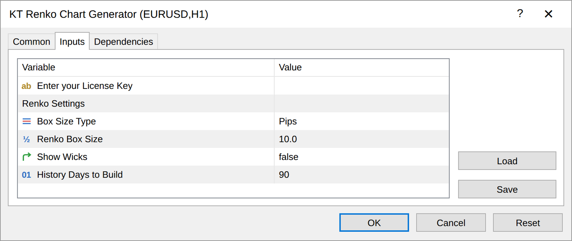This screenshot has height=241, width=572.
Task: Open the Dependencies tab
Action: pos(123,42)
